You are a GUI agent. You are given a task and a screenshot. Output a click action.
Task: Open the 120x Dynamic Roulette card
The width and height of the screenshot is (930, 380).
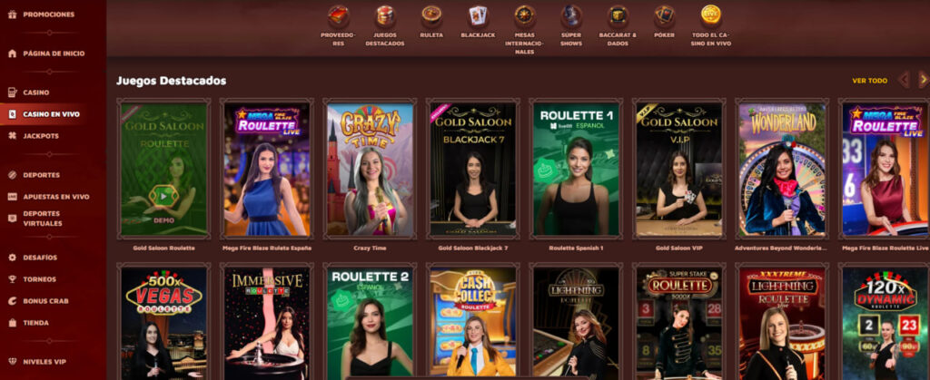[885, 322]
